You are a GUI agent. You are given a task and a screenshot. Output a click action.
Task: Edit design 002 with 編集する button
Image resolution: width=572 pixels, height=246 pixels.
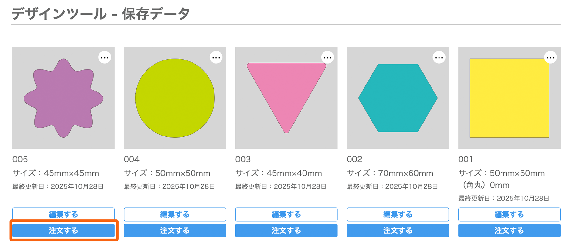(398, 214)
